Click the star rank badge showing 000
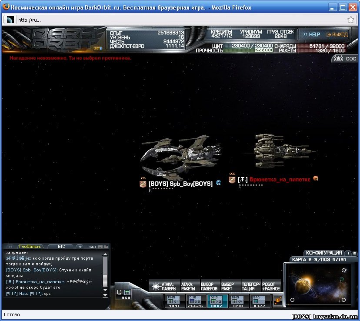 tap(344, 59)
